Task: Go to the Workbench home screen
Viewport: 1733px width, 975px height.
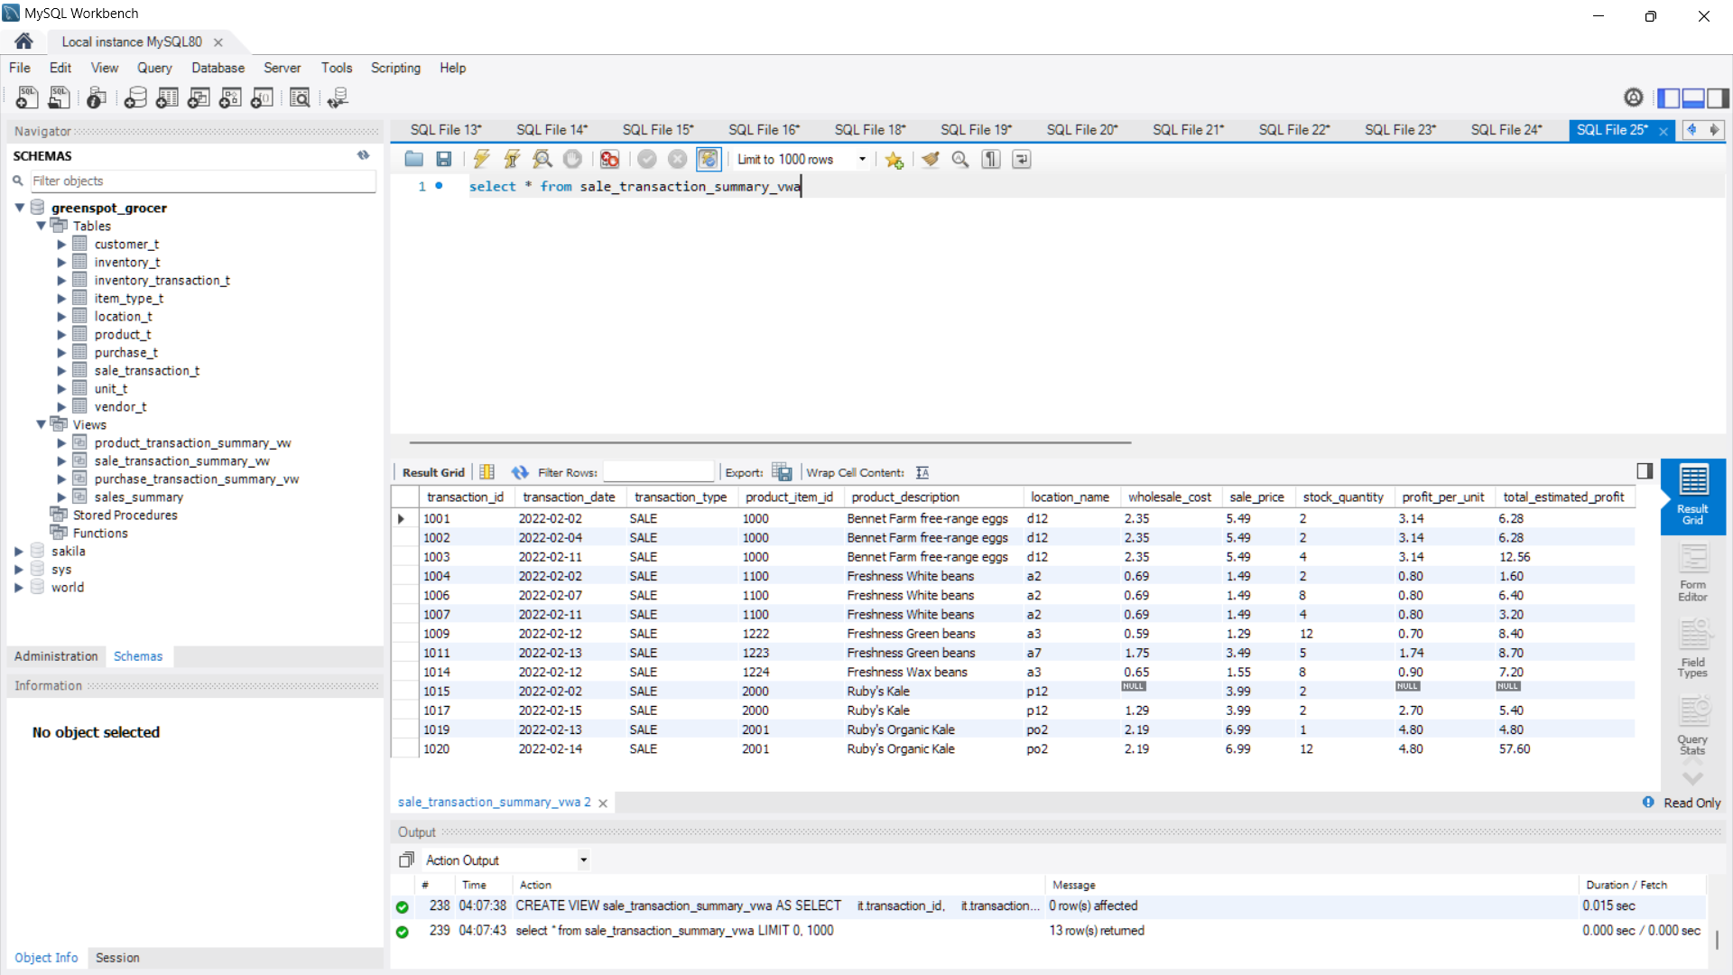Action: (x=23, y=42)
